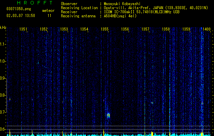Click the 0.6 kHz axis label

[3, 129]
